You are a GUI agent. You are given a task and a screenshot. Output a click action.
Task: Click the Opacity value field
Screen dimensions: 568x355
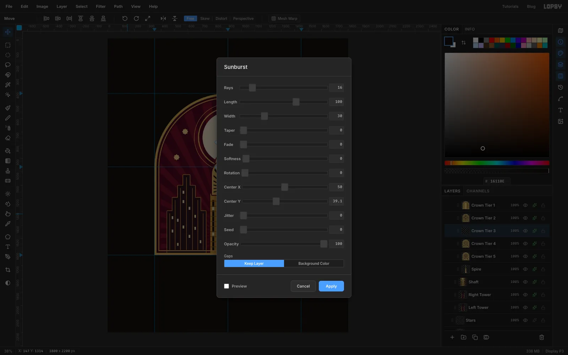337,244
